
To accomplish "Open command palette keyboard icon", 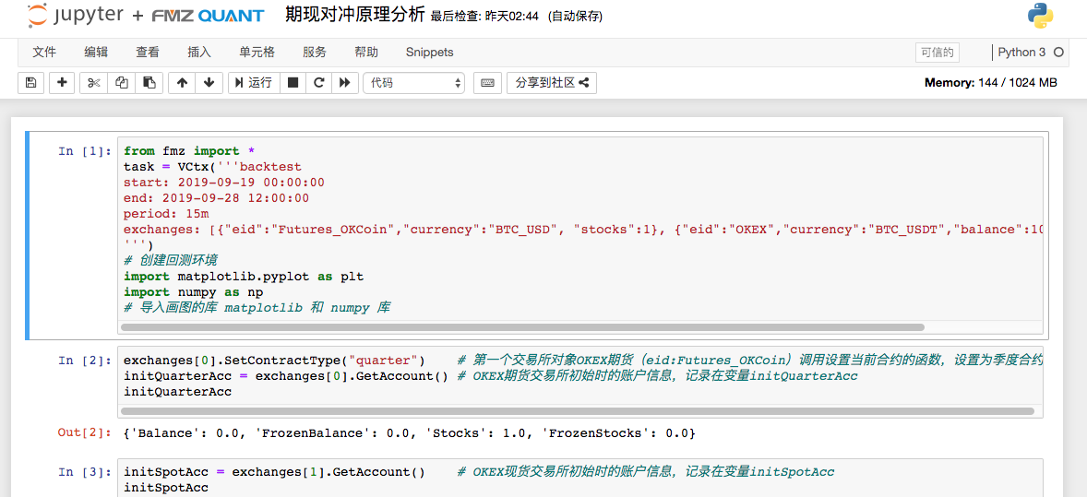I will coord(487,82).
